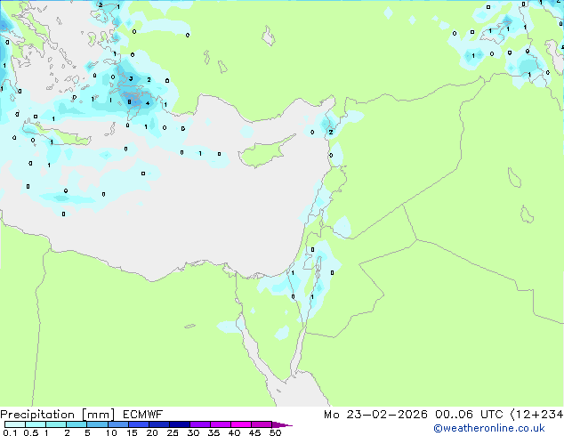Click the 45–50 mm legend swatch
This screenshot has width=564, height=436.
pos(262,424)
